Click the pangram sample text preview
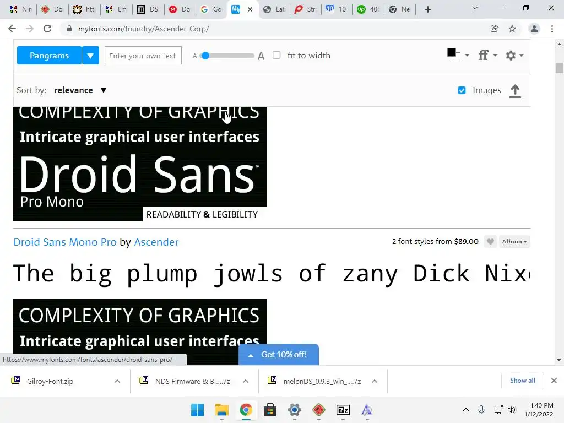 pos(272,273)
